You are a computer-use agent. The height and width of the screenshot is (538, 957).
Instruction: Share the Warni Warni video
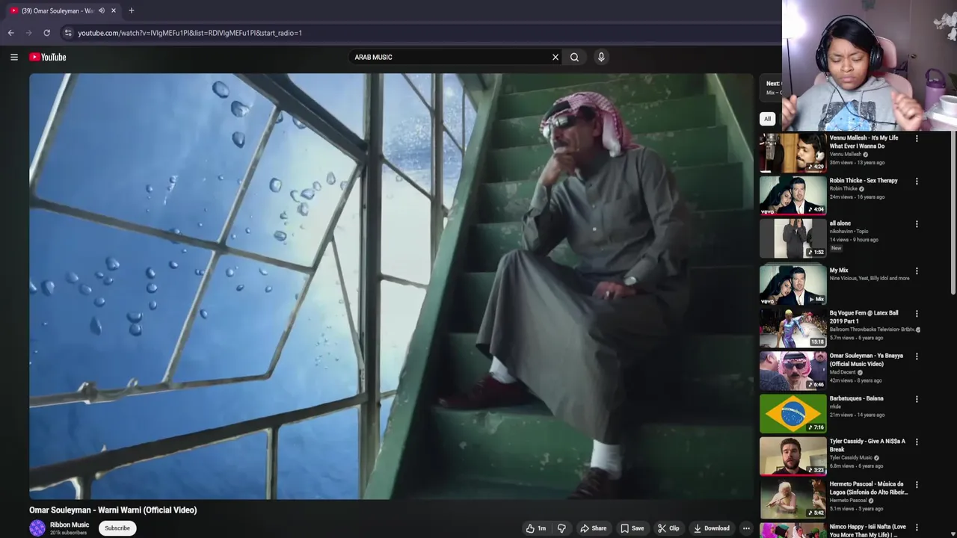tap(594, 528)
